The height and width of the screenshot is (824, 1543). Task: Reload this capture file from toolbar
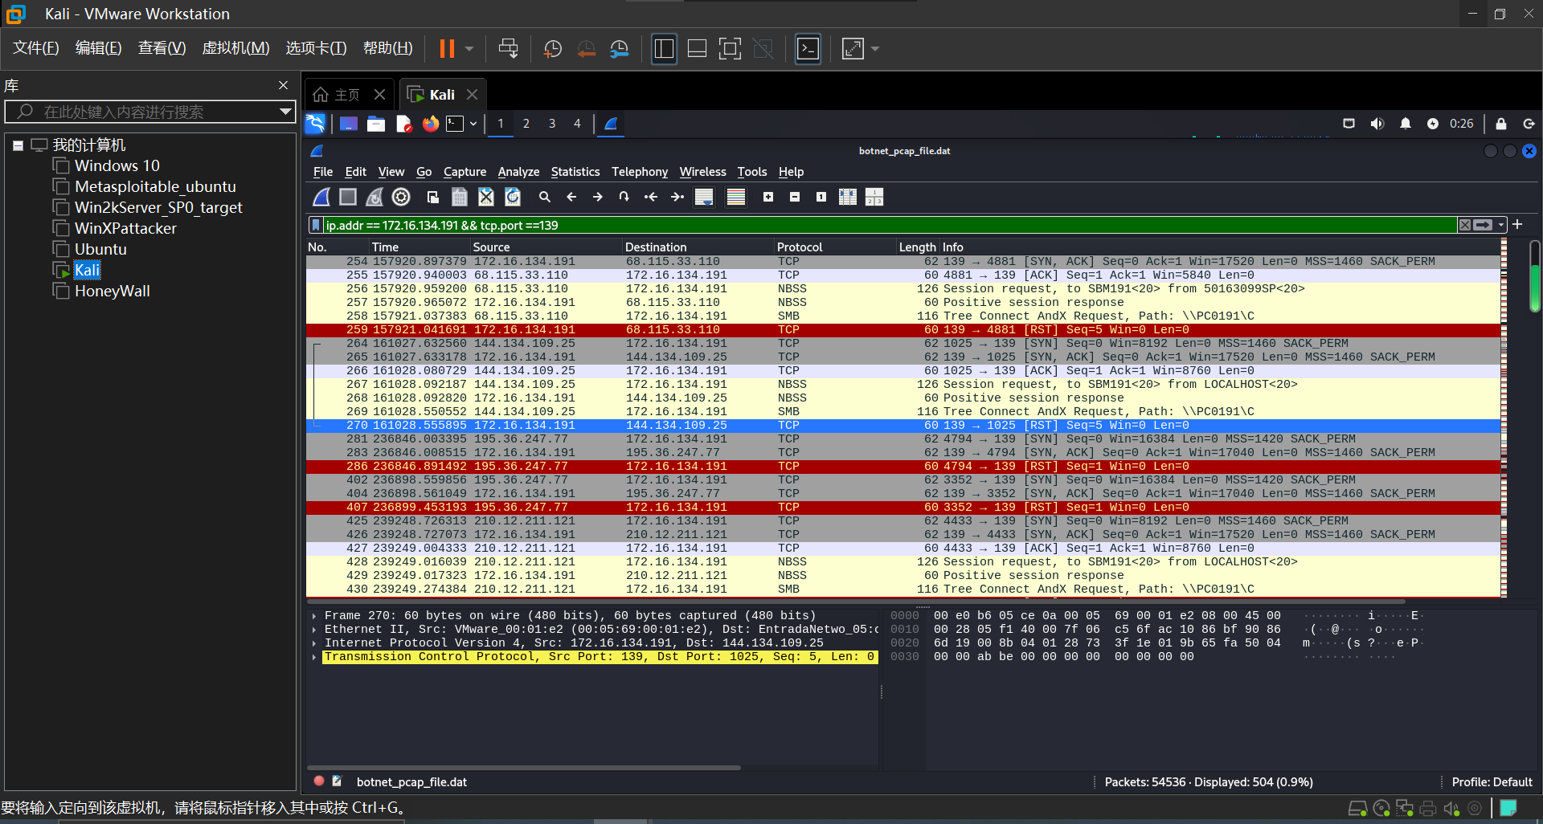tap(513, 197)
